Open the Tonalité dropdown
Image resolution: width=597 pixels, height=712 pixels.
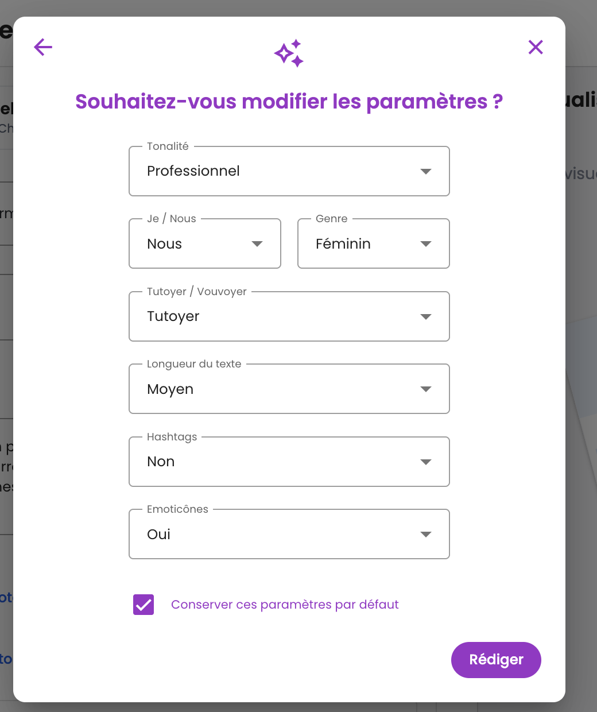289,171
